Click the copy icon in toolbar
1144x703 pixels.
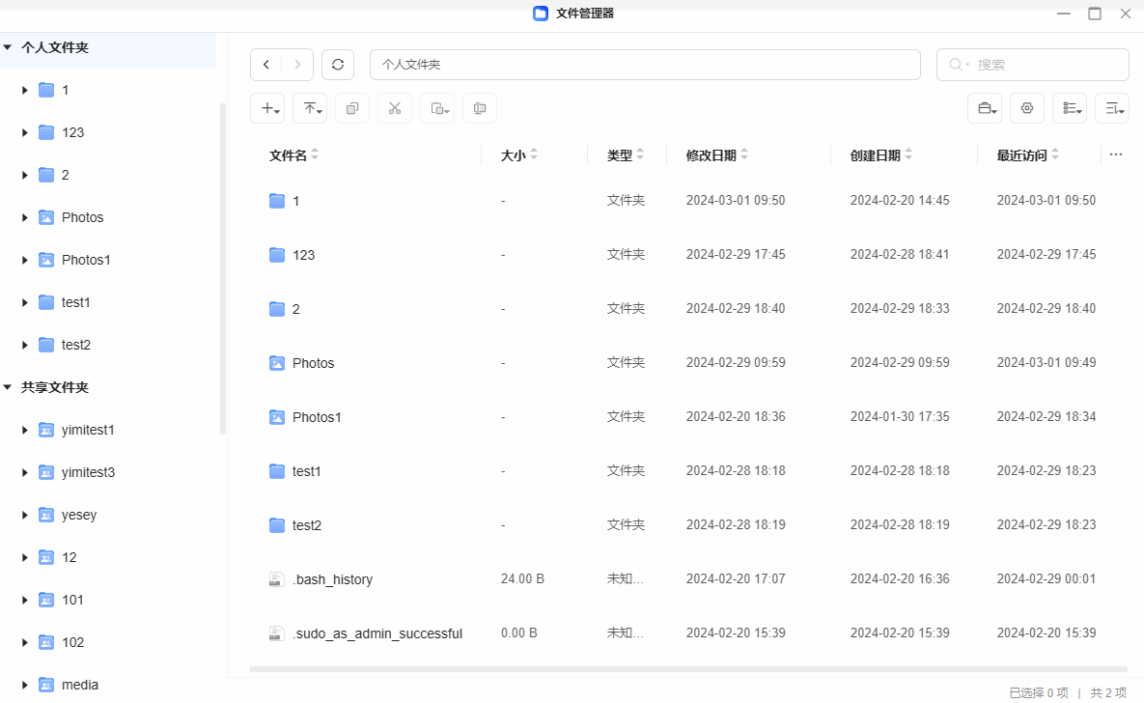point(352,108)
